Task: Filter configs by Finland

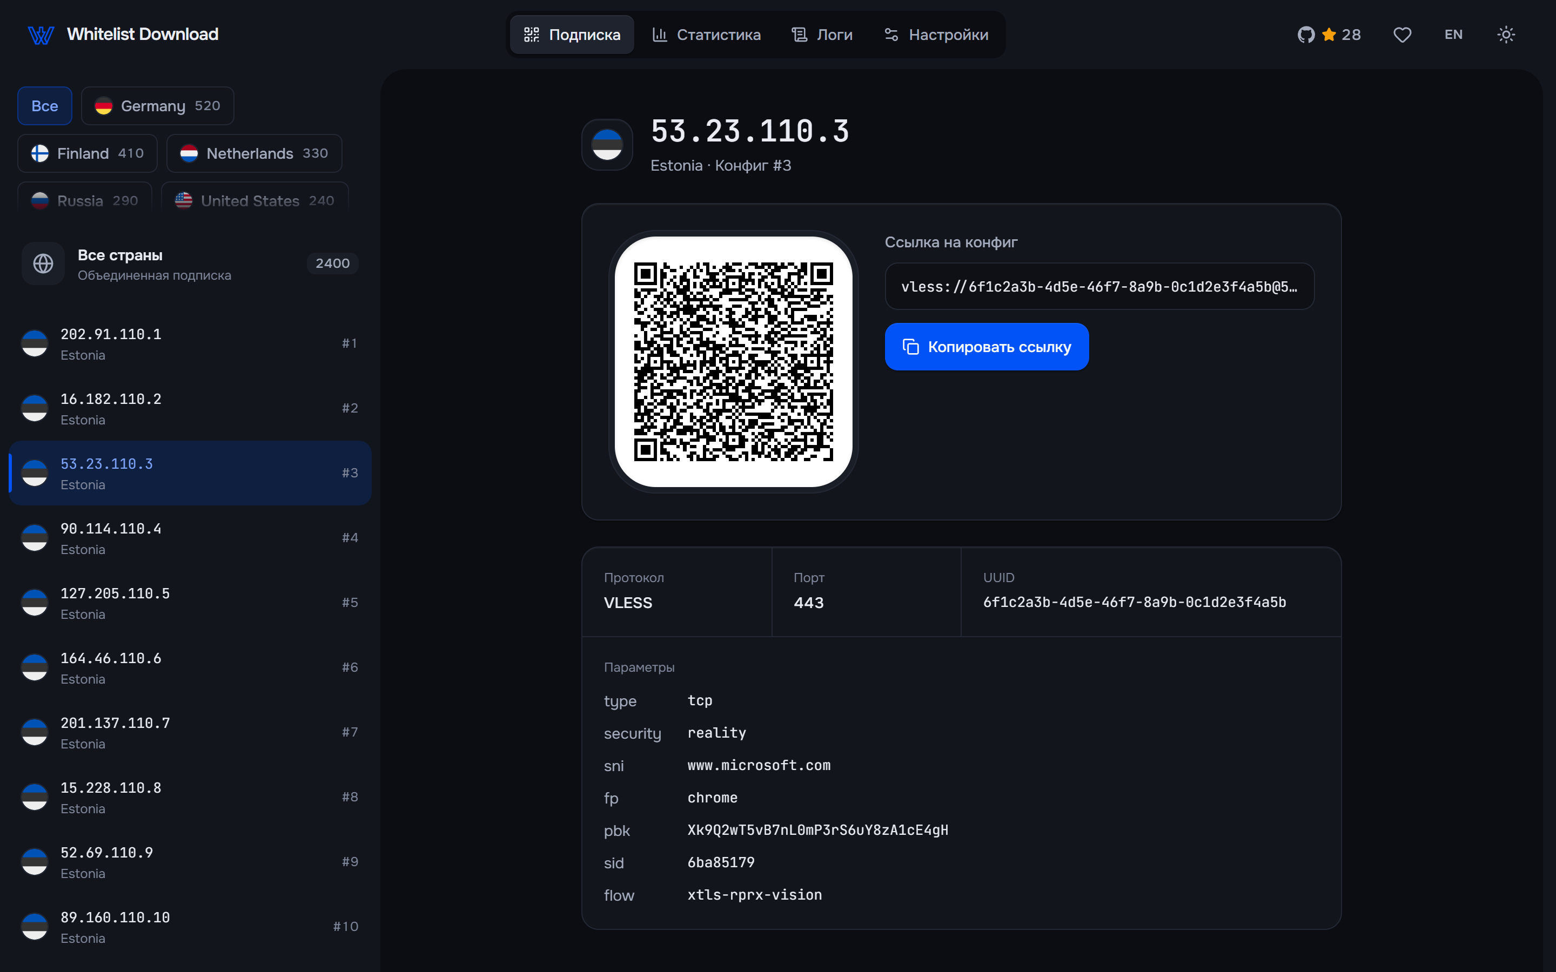Action: 88,154
